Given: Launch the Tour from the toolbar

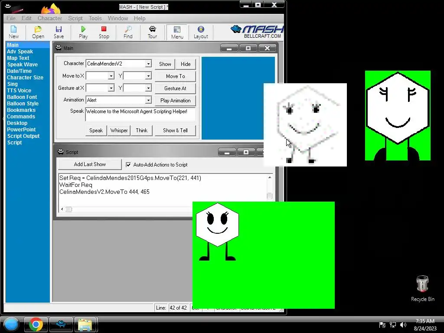Looking at the screenshot, I should [x=152, y=32].
